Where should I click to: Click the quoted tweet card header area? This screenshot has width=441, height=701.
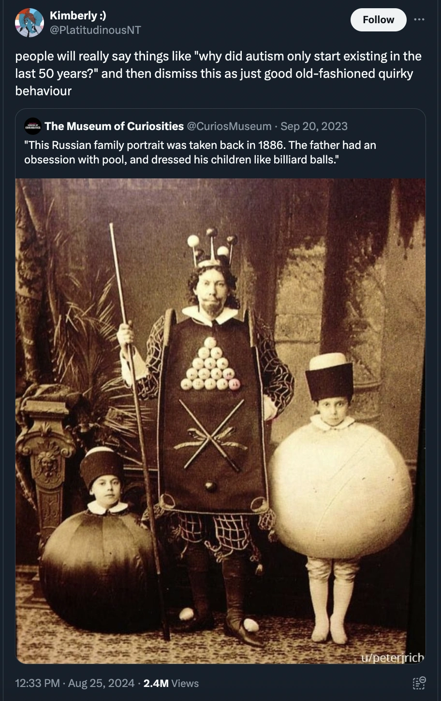coord(186,126)
